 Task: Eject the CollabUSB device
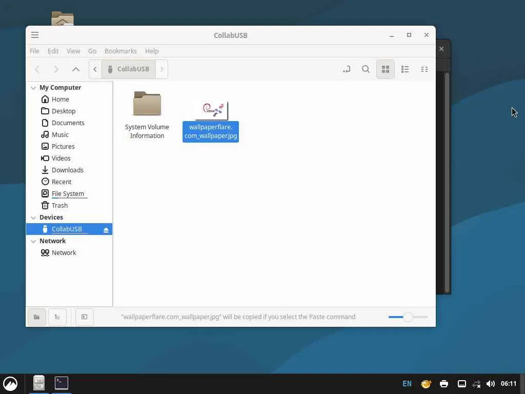tap(106, 230)
